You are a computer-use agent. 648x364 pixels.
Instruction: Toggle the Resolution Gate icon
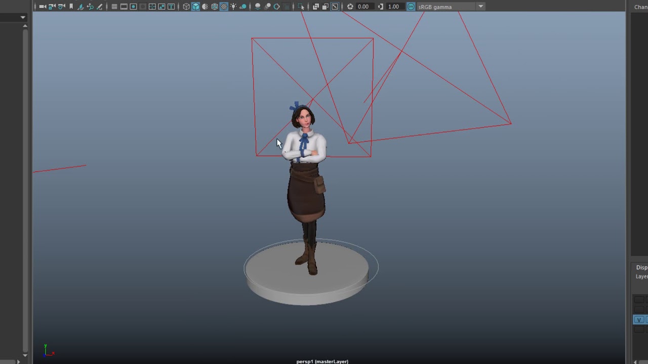[134, 7]
